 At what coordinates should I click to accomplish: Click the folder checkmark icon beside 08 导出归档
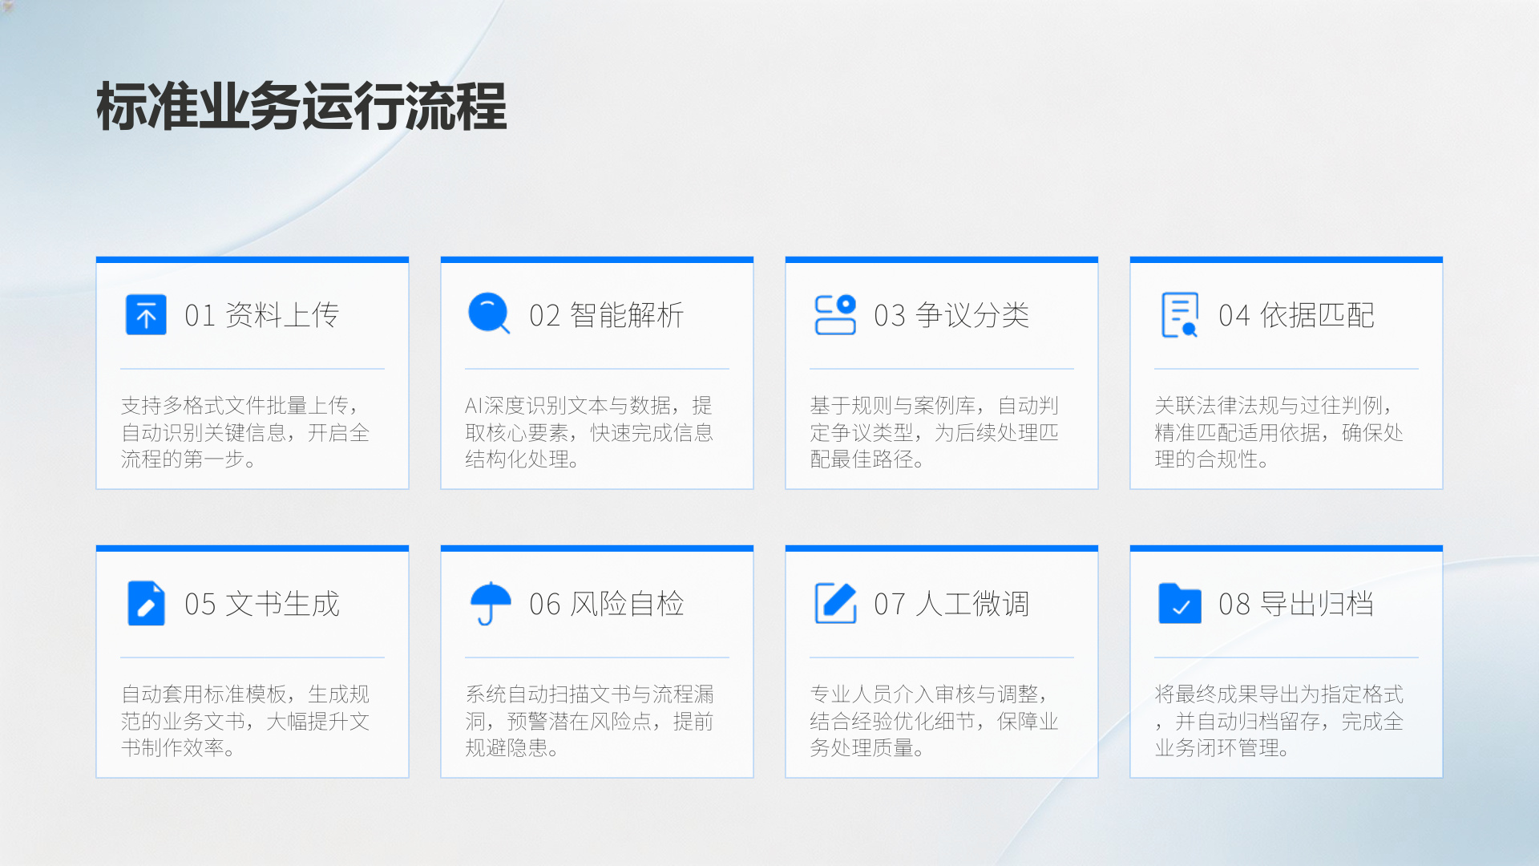(1180, 603)
